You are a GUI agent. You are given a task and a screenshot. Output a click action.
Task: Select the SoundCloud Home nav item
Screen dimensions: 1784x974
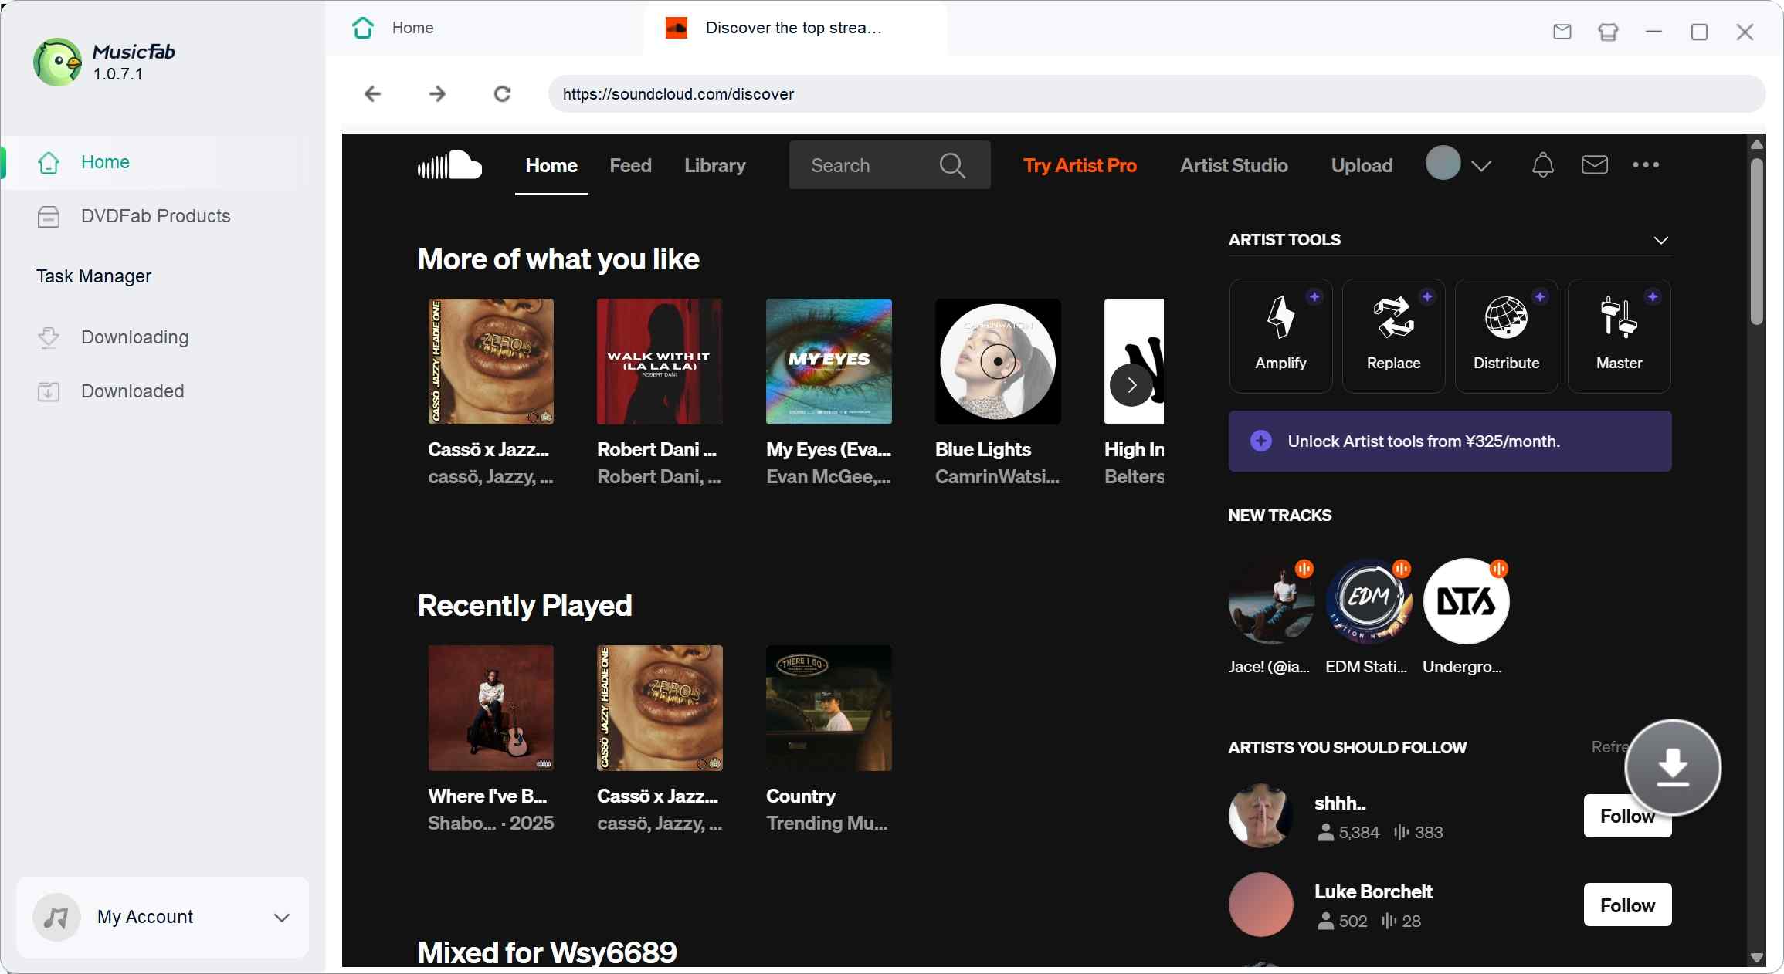coord(551,165)
